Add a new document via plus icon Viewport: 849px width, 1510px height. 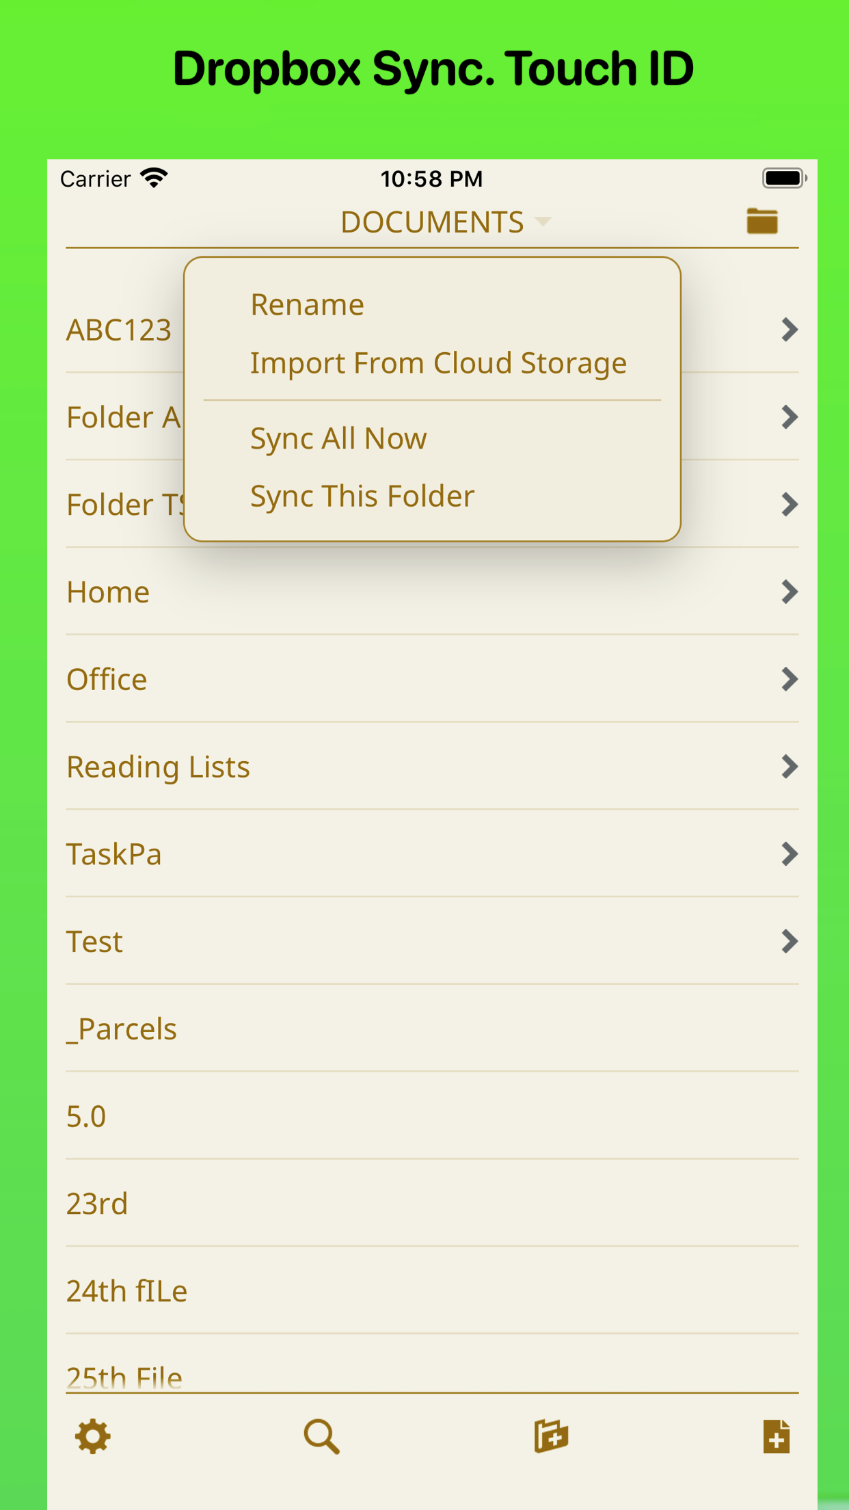(x=777, y=1436)
